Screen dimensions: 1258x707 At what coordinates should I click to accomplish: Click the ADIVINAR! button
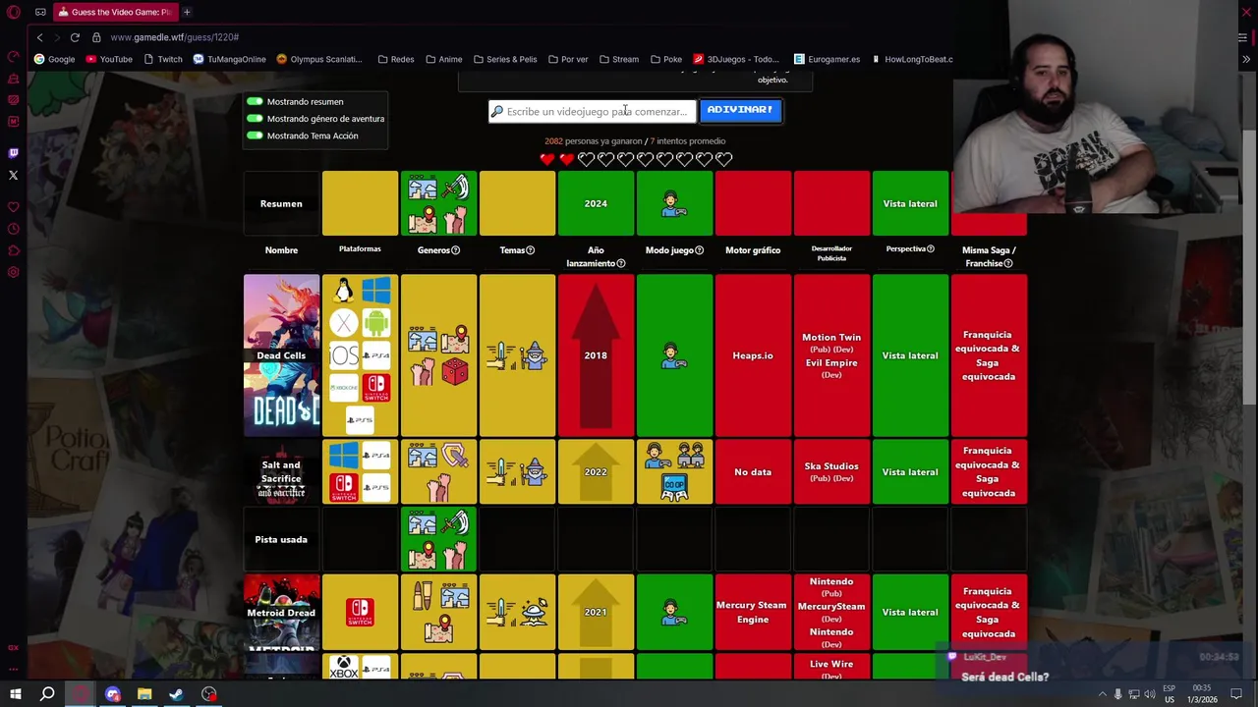(x=740, y=110)
